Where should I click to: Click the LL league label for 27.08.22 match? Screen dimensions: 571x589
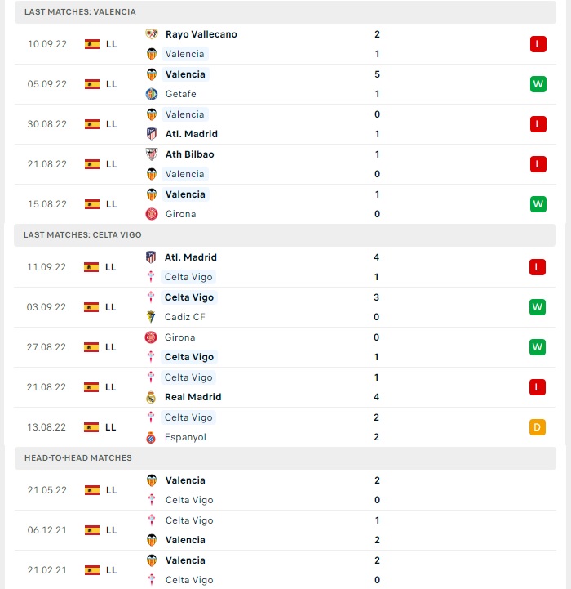click(x=111, y=347)
